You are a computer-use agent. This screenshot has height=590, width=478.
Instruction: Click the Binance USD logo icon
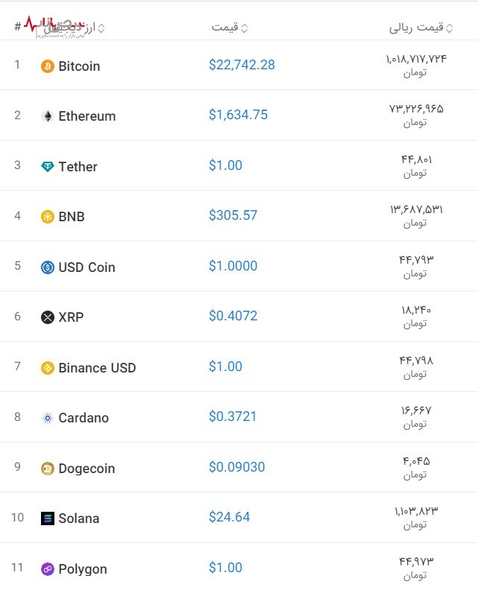click(x=48, y=368)
